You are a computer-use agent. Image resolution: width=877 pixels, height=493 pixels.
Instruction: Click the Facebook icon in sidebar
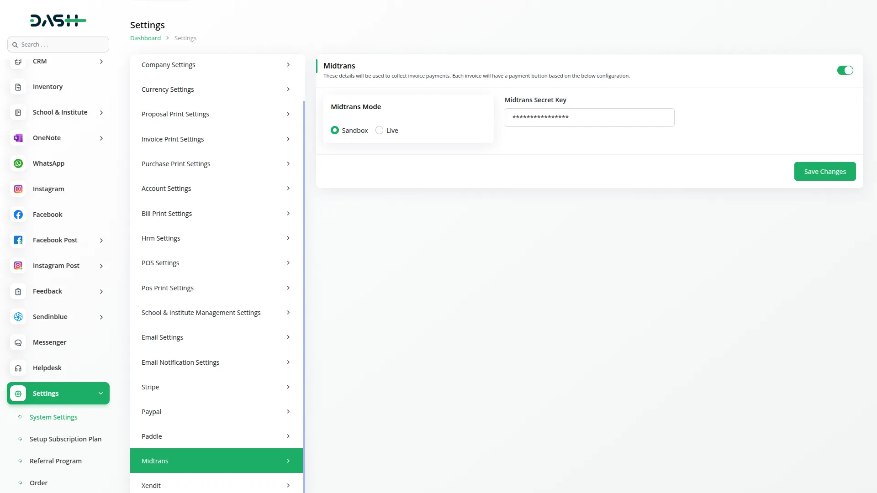click(x=18, y=214)
